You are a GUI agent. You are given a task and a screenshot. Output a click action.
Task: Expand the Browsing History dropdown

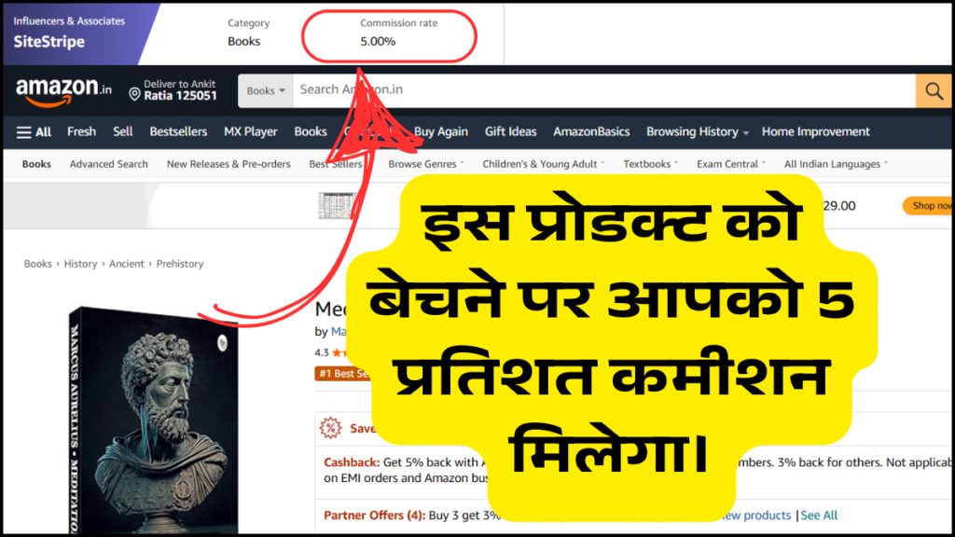tap(698, 131)
